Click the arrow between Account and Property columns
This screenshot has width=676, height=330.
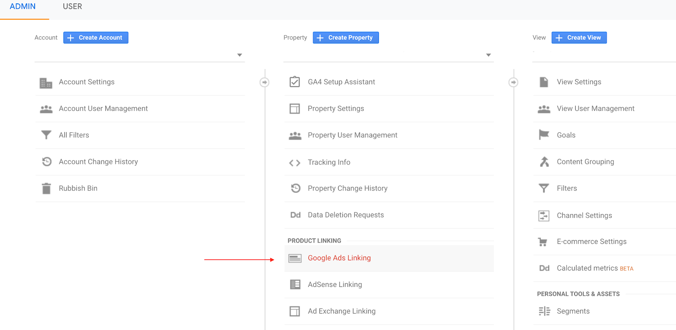click(264, 82)
